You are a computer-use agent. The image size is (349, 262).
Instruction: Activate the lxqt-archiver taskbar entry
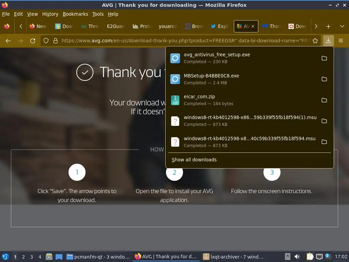(x=234, y=257)
